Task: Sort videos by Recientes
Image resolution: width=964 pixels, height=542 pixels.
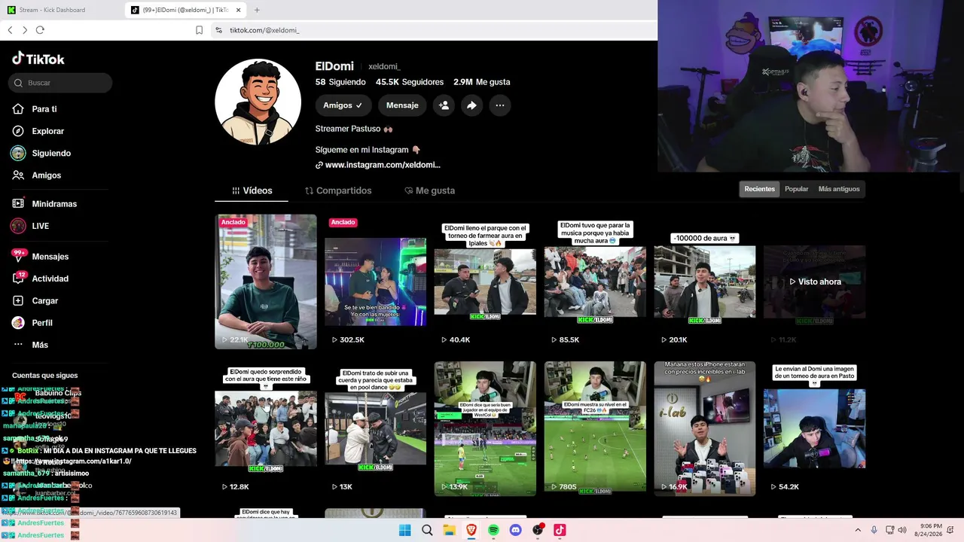Action: (759, 189)
